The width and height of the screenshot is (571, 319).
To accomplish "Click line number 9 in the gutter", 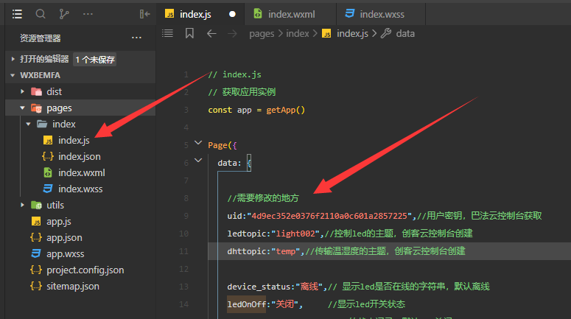I will [x=186, y=216].
